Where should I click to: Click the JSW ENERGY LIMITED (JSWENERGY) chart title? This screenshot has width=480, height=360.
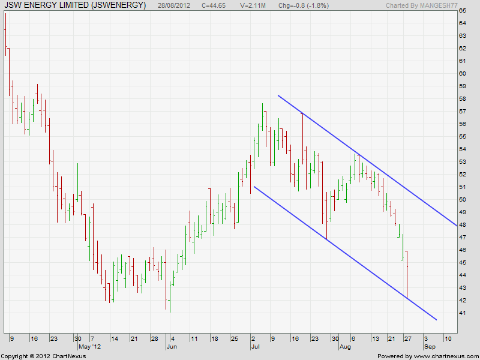click(76, 5)
